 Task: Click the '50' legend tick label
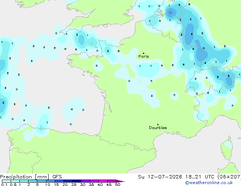(x=117, y=184)
